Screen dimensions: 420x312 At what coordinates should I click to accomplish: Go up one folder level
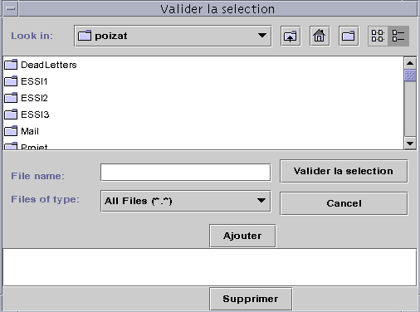[291, 37]
